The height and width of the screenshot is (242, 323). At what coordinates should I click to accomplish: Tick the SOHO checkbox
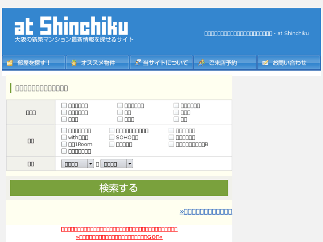coord(112,137)
